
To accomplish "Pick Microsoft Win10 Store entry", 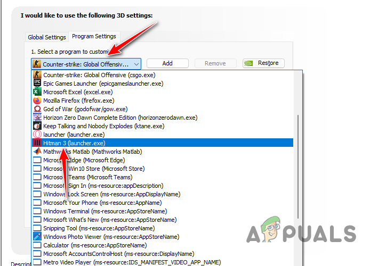I will (x=163, y=169).
